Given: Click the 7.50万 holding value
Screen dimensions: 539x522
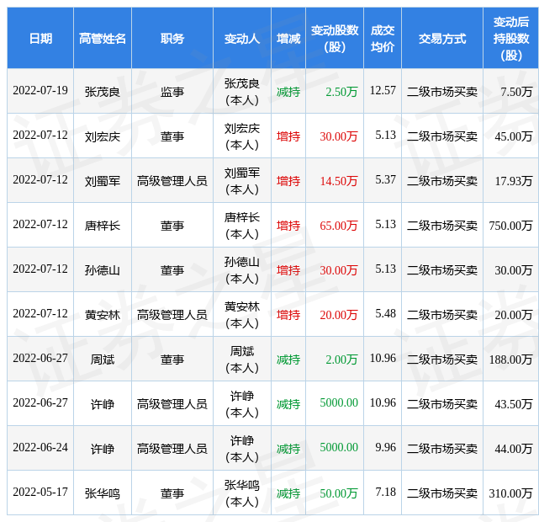Looking at the screenshot, I should (x=516, y=92).
